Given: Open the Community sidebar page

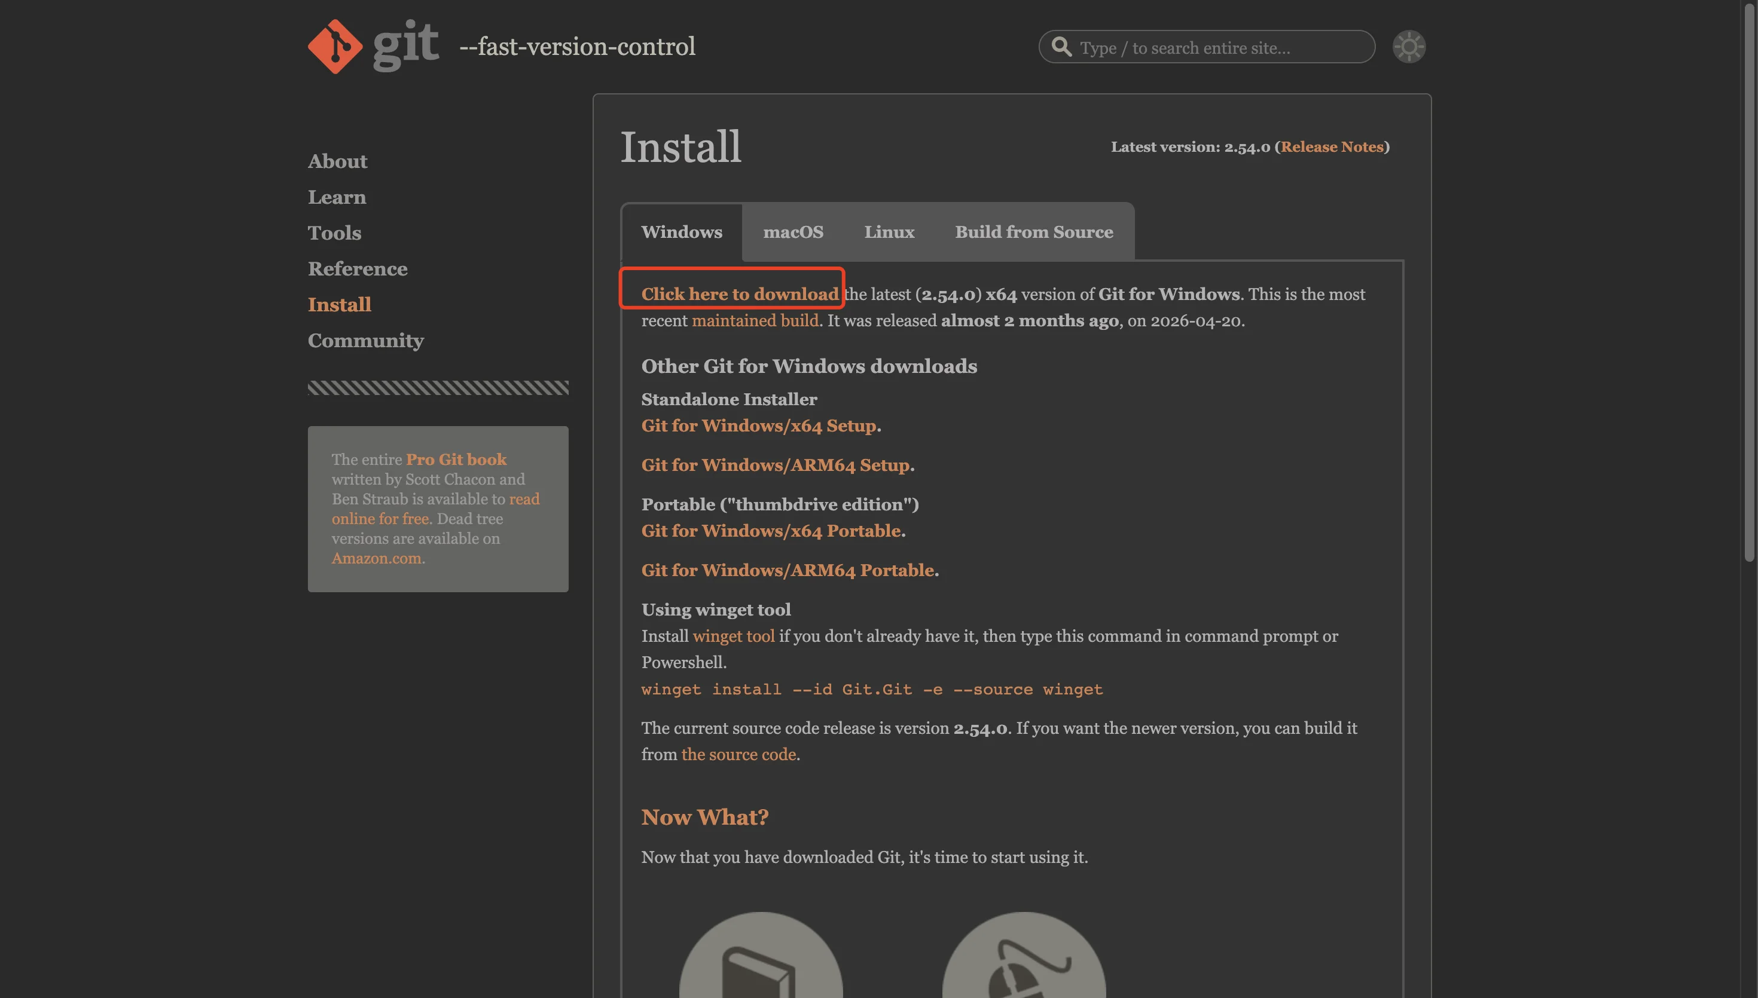Looking at the screenshot, I should (x=365, y=341).
